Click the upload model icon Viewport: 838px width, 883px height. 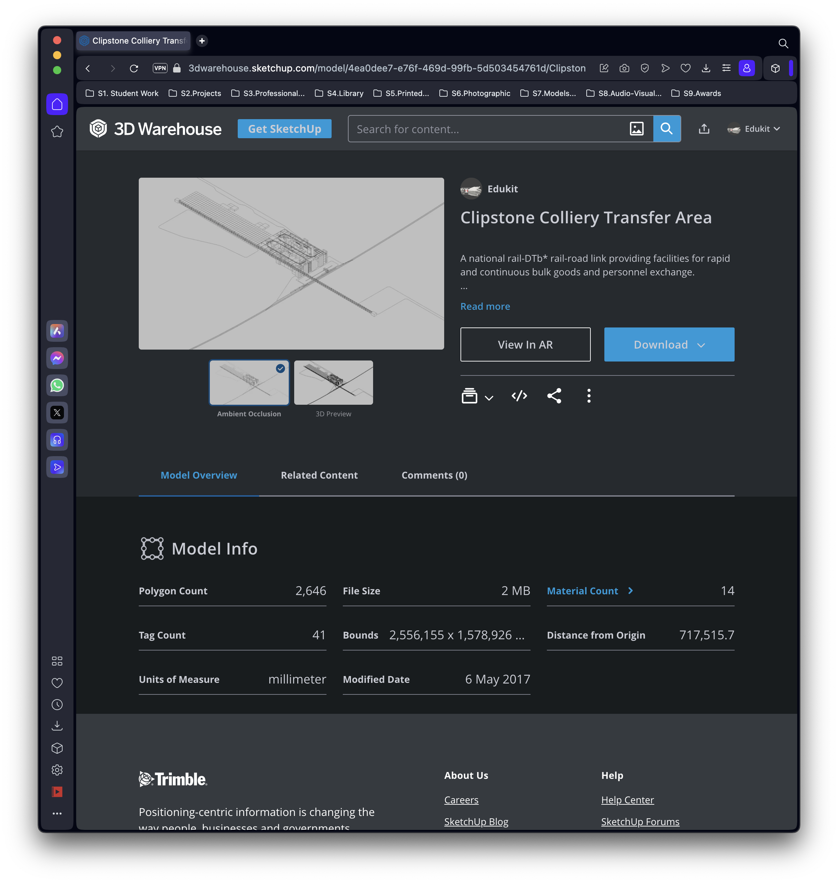pyautogui.click(x=704, y=129)
